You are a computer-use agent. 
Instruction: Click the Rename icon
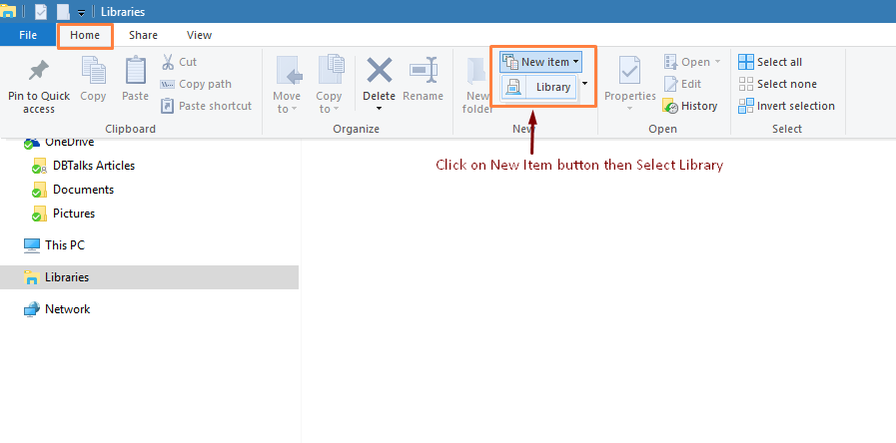pyautogui.click(x=424, y=70)
